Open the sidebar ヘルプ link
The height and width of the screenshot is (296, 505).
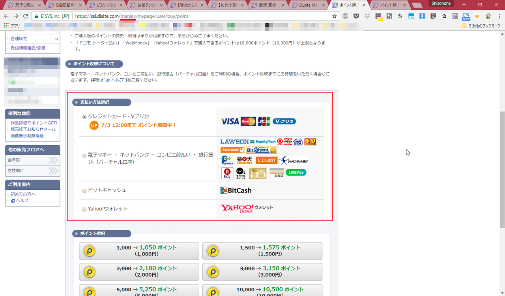point(19,201)
